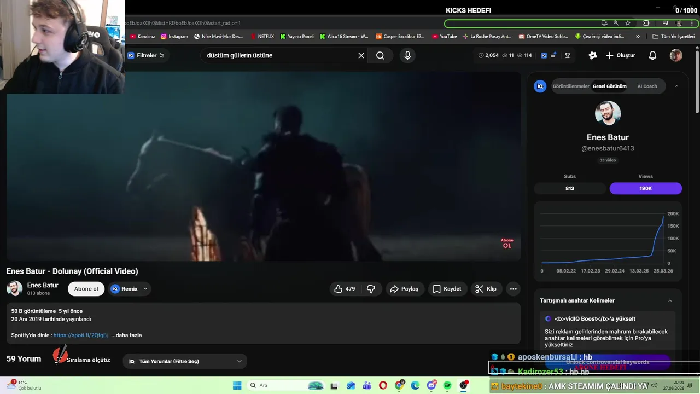Open the browser extensions puzzle icon
The image size is (700, 394).
646,23
